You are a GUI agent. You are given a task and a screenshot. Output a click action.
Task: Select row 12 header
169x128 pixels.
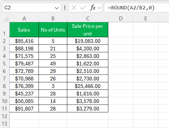coord(4,116)
